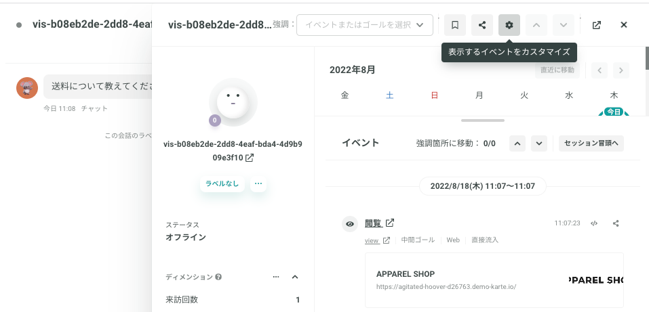Click the help icon beside ディメンション
This screenshot has height=312, width=649.
click(218, 277)
